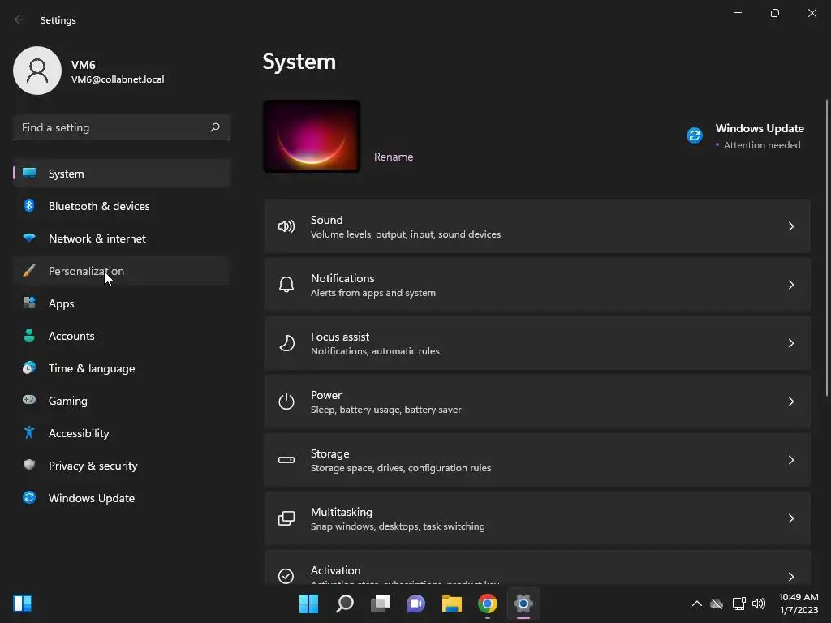Click the Time & language globe-clock icon
This screenshot has width=831, height=623.
tap(29, 367)
